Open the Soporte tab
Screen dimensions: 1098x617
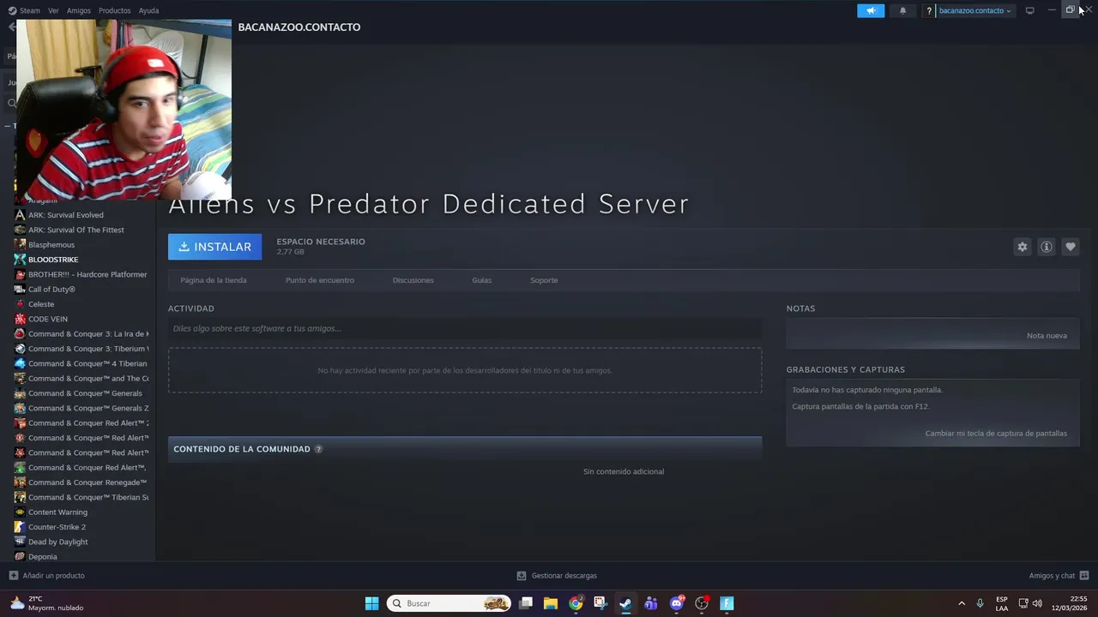[544, 280]
